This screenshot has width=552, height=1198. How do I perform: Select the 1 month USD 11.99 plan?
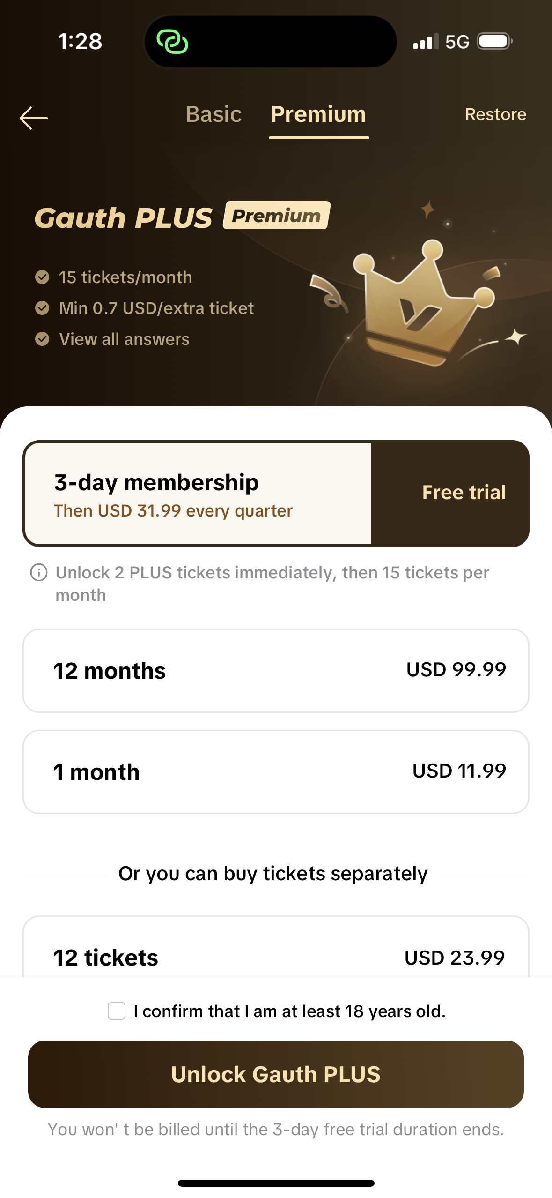276,771
